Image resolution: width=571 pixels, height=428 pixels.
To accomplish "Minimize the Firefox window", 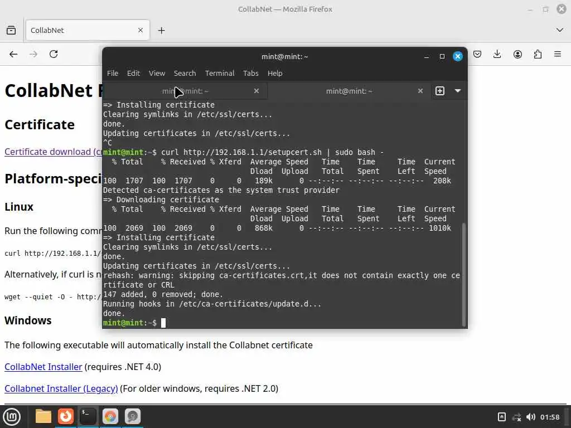I will [x=530, y=9].
